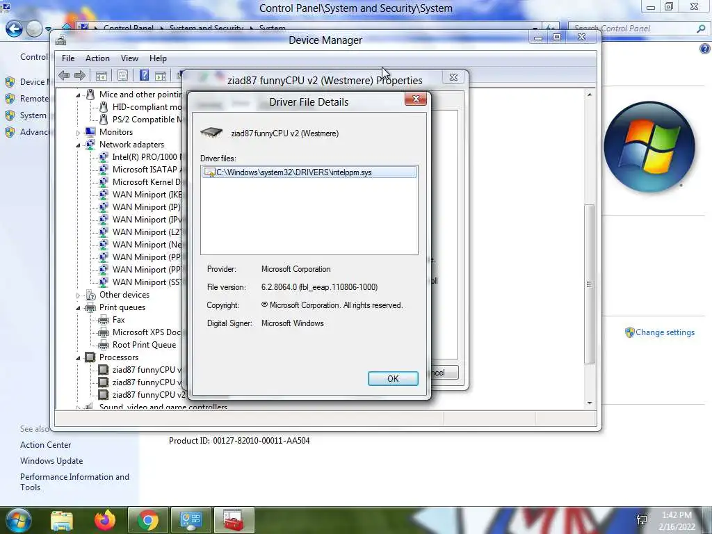Viewport: 712px width, 534px height.
Task: Select WAN Miniport (IKEv2) entry
Action: click(147, 195)
